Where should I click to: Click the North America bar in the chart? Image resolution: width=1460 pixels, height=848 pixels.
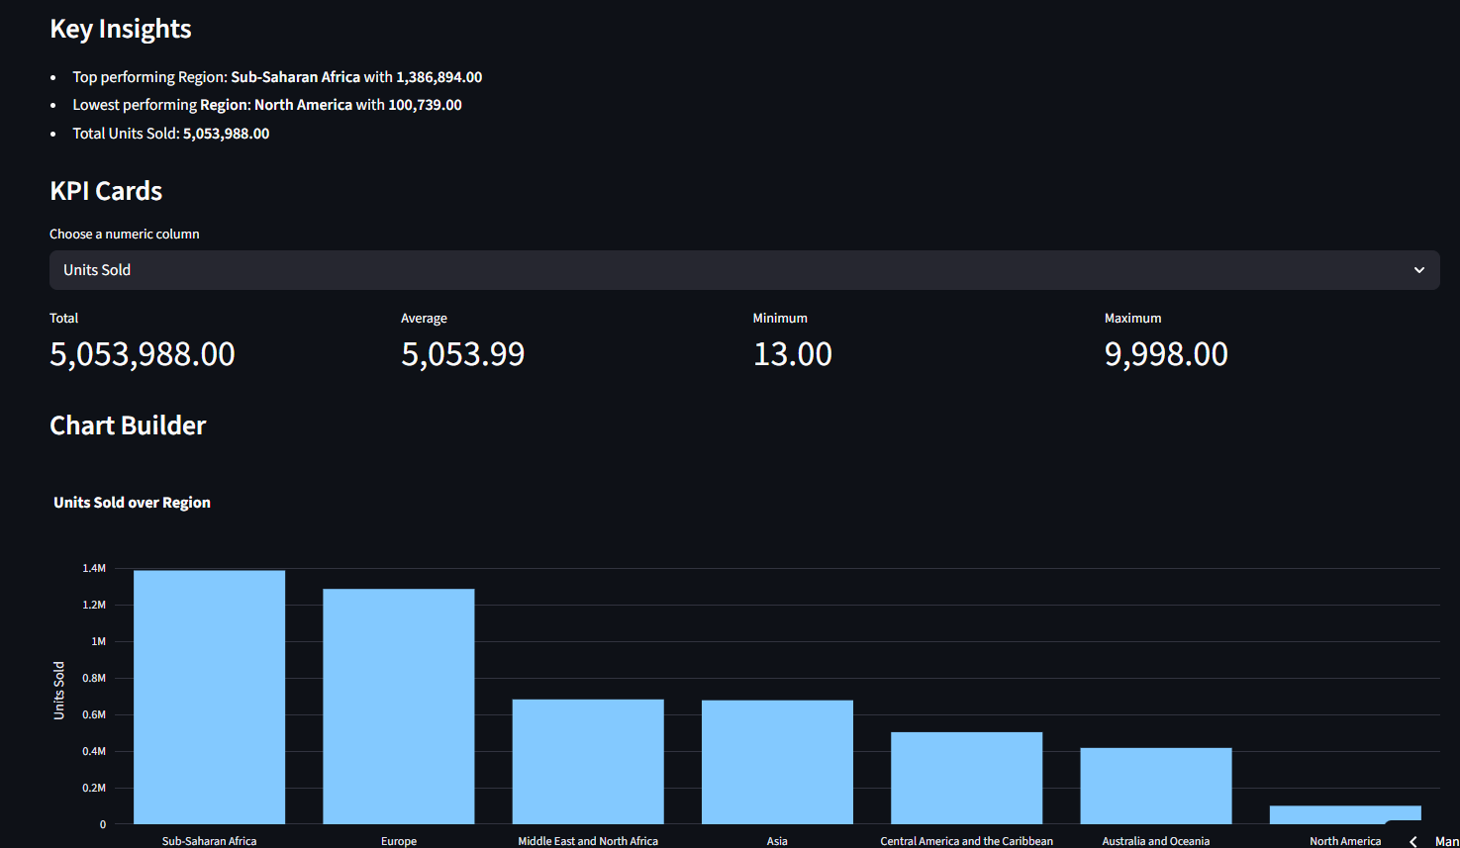click(1345, 814)
